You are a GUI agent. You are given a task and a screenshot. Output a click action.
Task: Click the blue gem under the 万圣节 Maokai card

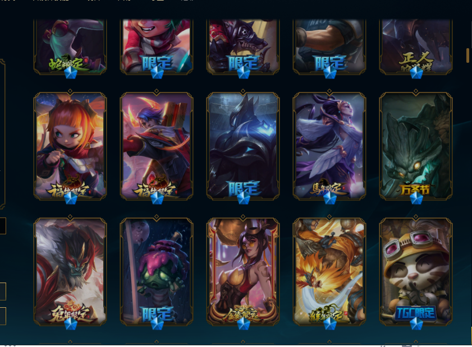[x=416, y=198]
